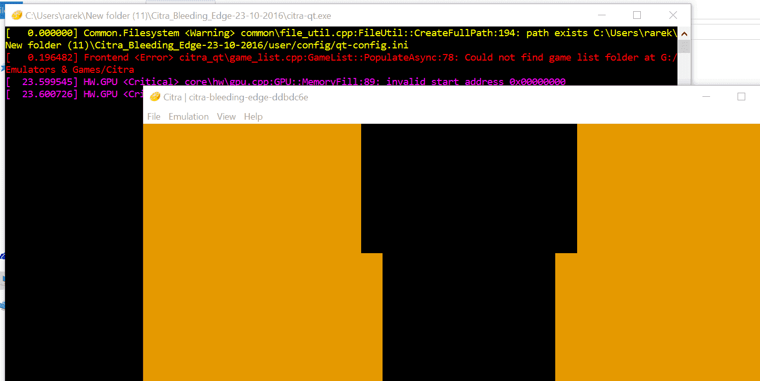Click the console title path ending in citra-qt.exe
The height and width of the screenshot is (381, 760).
(178, 16)
